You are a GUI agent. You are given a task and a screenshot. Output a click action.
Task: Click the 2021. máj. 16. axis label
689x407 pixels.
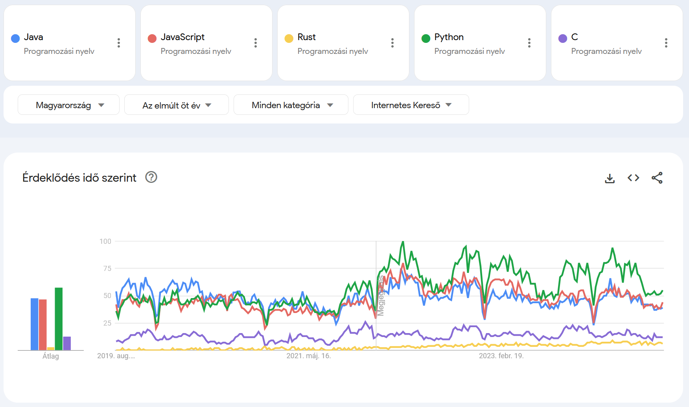309,356
